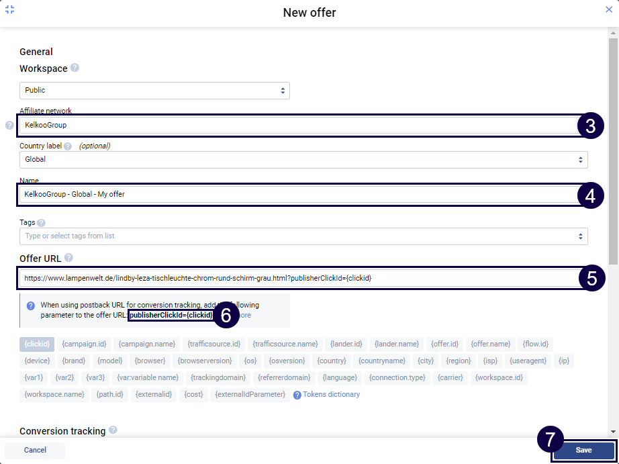The height and width of the screenshot is (464, 619).
Task: Click the help icon next to Workspace
Action: click(x=75, y=68)
